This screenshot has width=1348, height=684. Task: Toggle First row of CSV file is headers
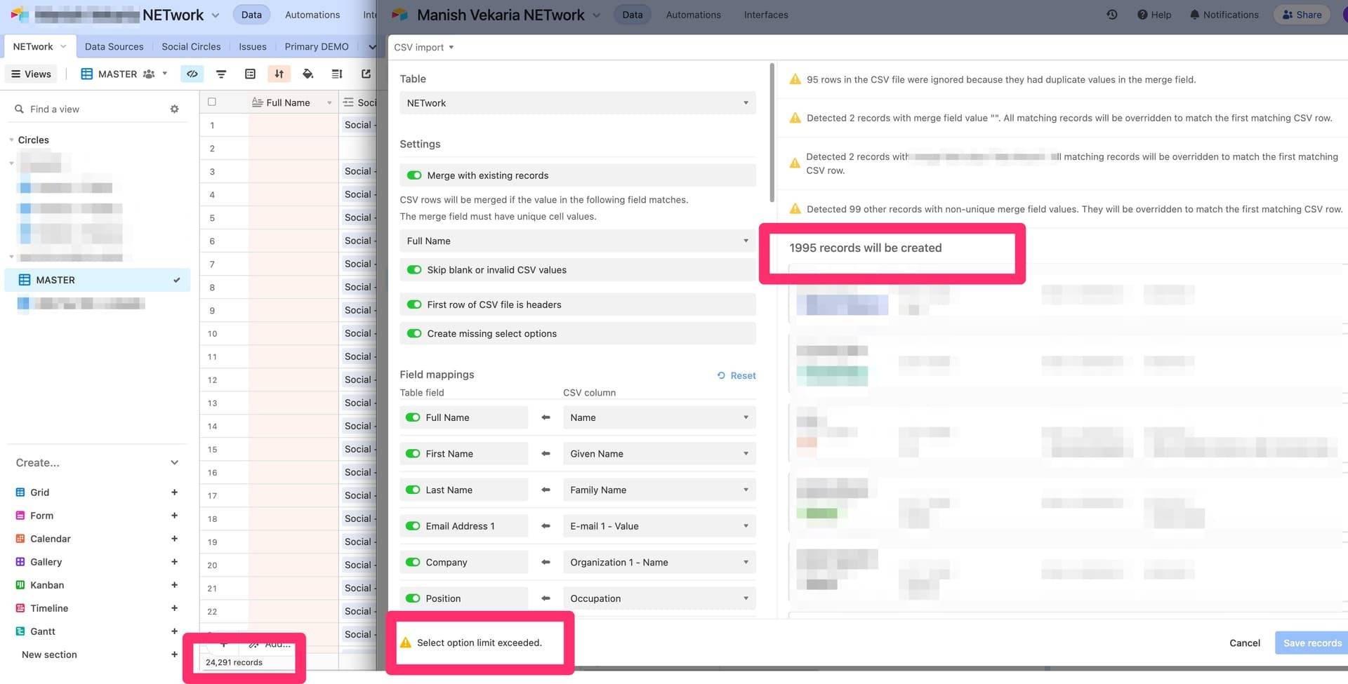point(414,304)
